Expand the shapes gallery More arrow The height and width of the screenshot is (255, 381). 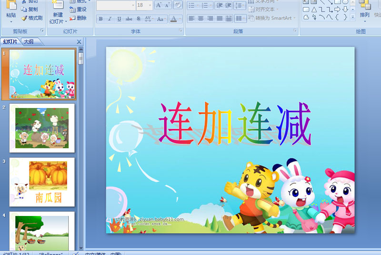pos(353,17)
